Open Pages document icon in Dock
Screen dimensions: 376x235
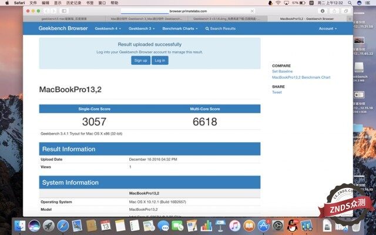click(x=192, y=226)
